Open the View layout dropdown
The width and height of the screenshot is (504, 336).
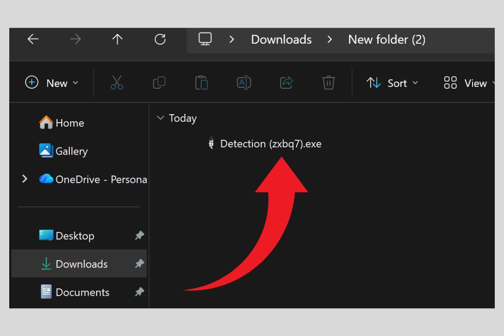click(x=465, y=83)
